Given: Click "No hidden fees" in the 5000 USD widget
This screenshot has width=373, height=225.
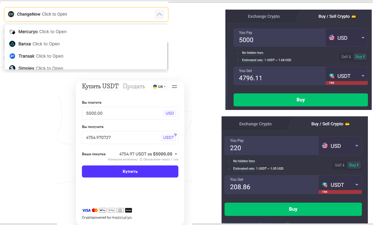Looking at the screenshot, I should pos(253,53).
